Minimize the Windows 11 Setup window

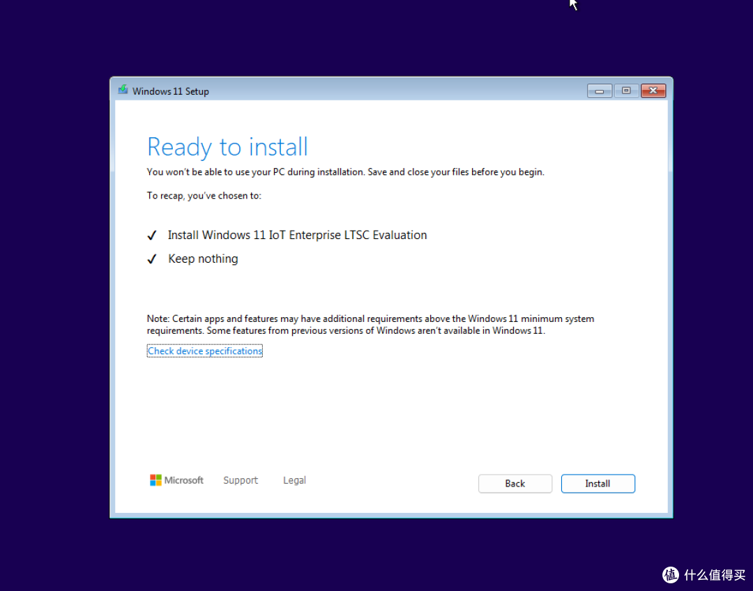point(600,91)
